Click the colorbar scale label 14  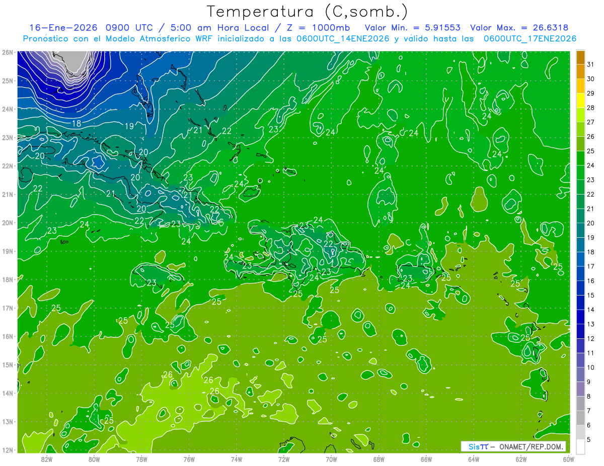(x=591, y=310)
